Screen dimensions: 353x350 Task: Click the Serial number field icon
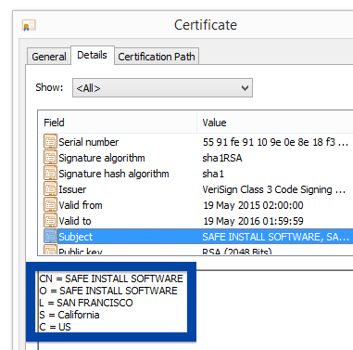(50, 142)
